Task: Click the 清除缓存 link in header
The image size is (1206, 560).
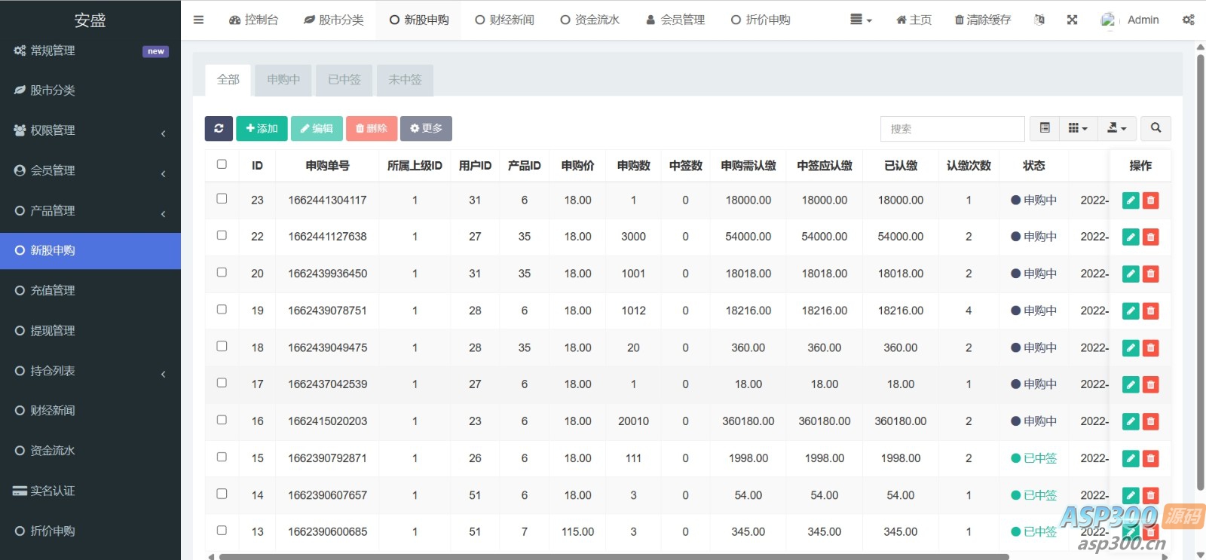Action: (982, 20)
